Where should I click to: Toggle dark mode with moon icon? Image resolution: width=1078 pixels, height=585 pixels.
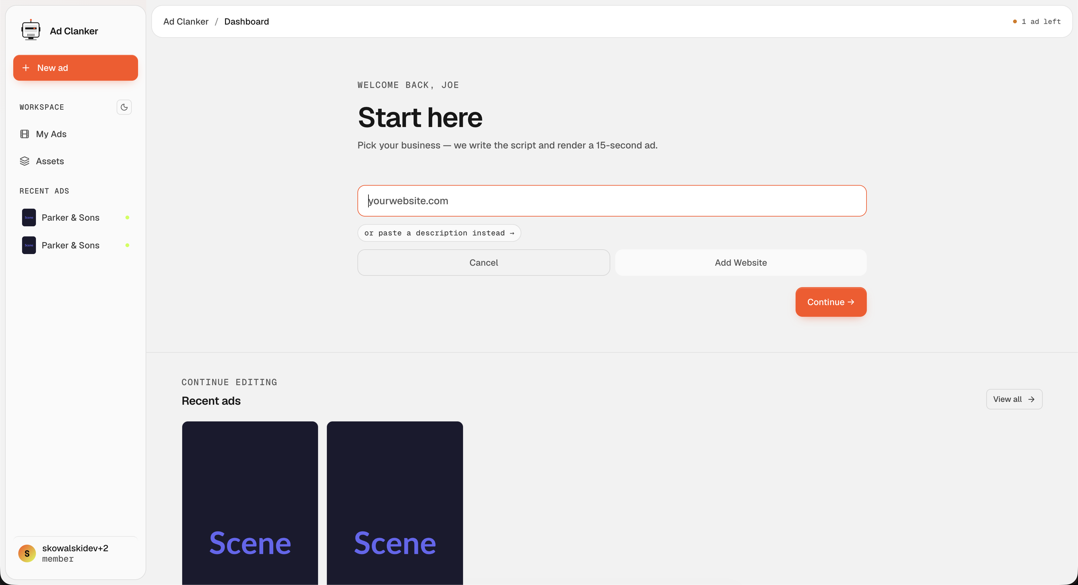click(x=124, y=107)
